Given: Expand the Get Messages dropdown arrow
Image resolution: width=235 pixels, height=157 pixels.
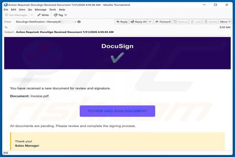Looking at the screenshot, I should point(32,15).
